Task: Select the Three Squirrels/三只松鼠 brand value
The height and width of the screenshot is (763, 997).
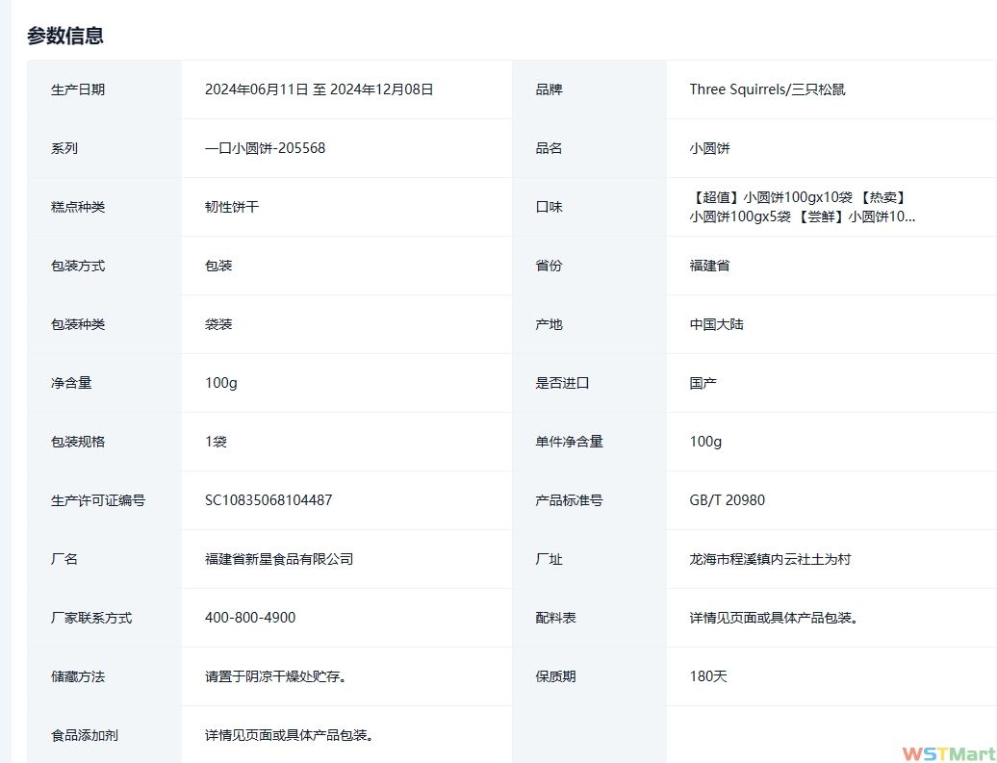Action: tap(767, 89)
